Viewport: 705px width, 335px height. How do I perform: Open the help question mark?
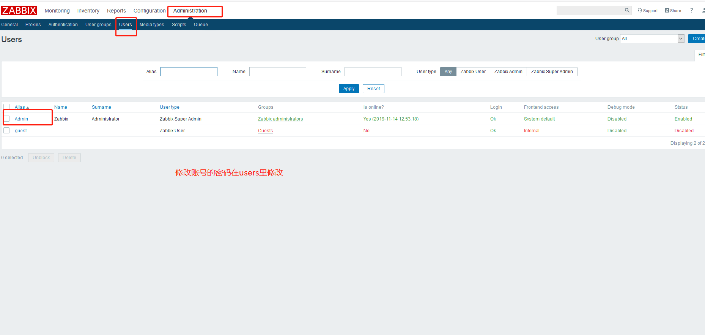pos(691,11)
